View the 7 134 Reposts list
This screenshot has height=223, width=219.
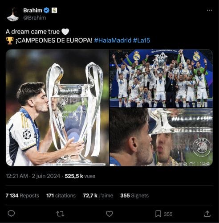pyautogui.click(x=22, y=195)
